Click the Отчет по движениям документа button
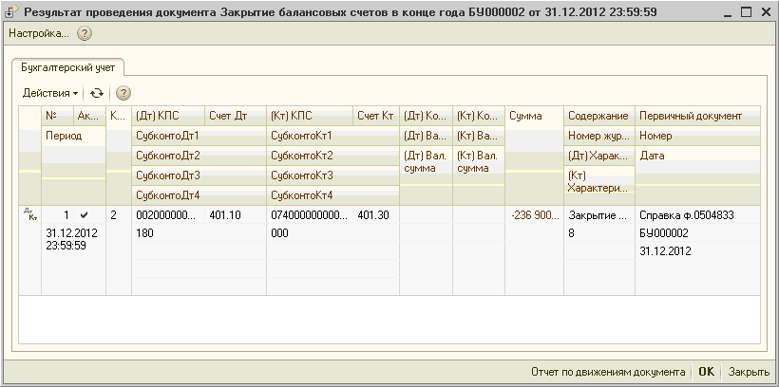Screen dimensions: 779x387 [608, 373]
